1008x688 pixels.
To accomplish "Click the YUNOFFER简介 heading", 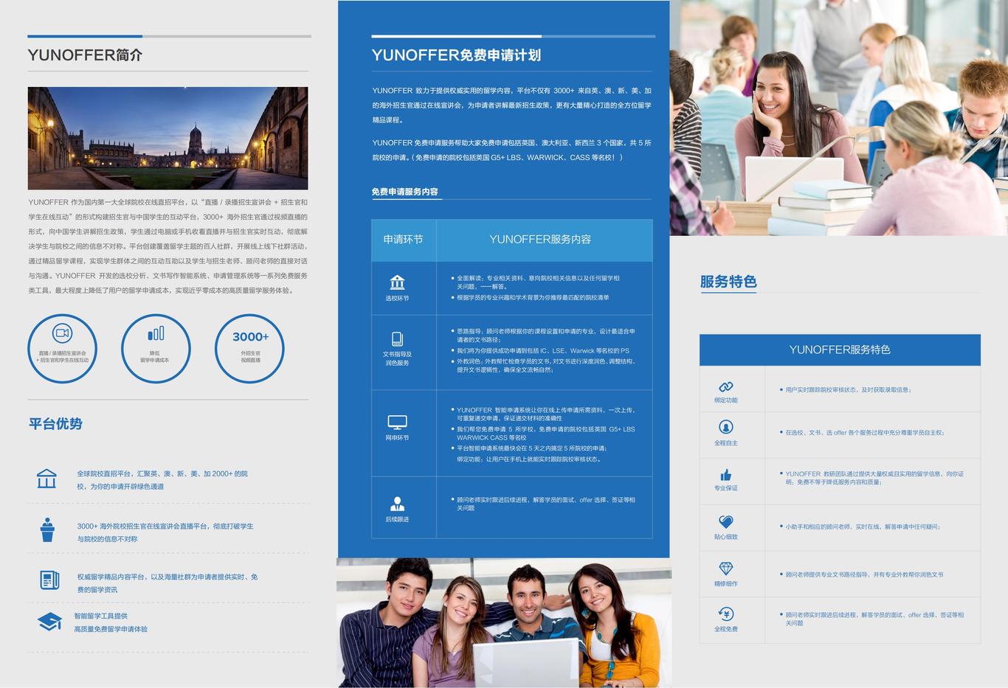I will [85, 55].
